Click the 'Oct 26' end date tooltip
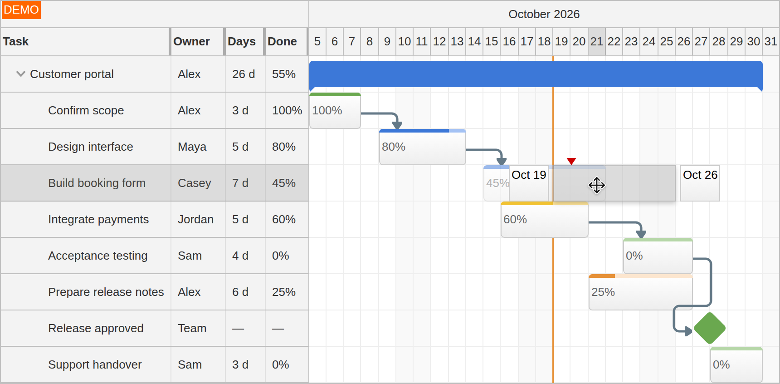 click(700, 183)
